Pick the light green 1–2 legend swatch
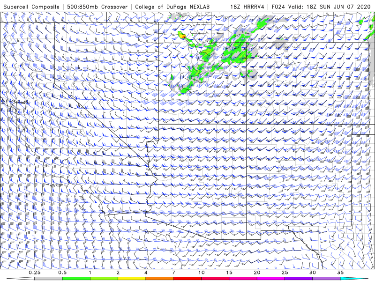 104,279
